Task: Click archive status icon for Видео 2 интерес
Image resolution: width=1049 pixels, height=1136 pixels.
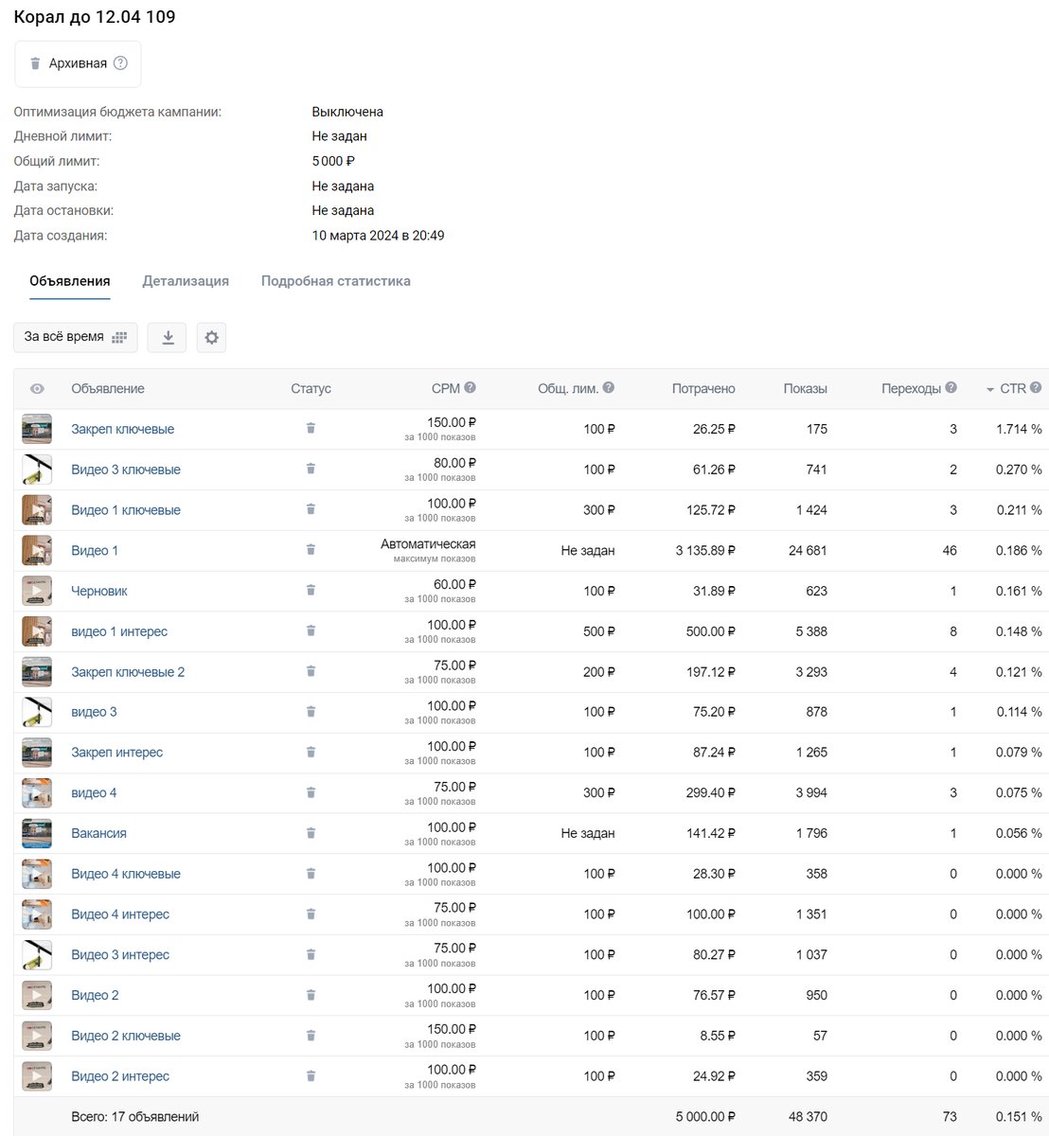Action: [x=311, y=1076]
